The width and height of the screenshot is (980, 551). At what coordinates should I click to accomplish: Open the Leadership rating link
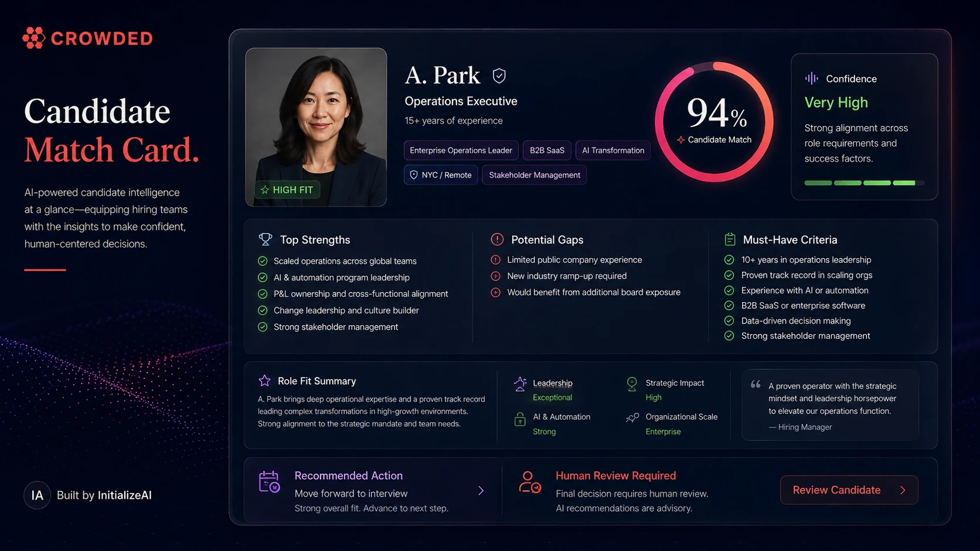pyautogui.click(x=553, y=383)
